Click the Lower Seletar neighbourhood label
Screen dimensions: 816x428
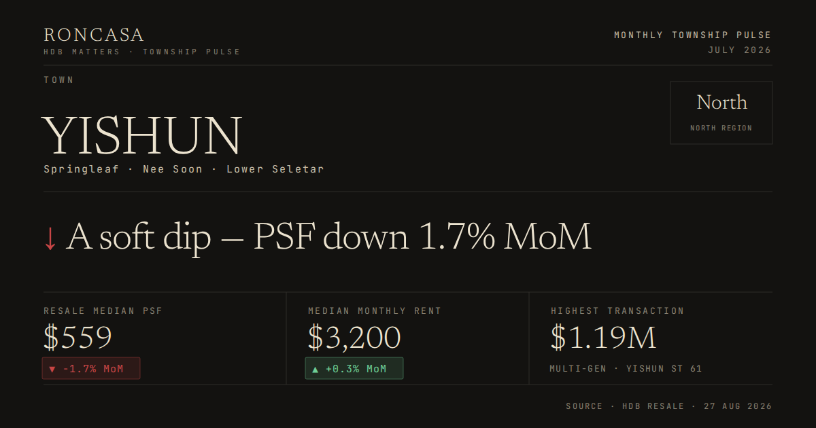click(x=275, y=169)
